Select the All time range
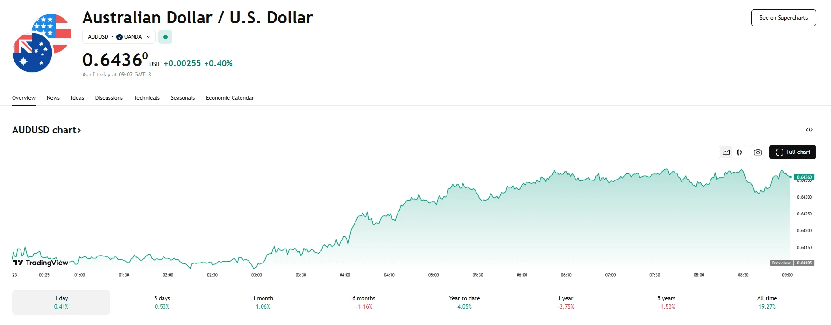Image resolution: width=831 pixels, height=325 pixels. pos(767,302)
